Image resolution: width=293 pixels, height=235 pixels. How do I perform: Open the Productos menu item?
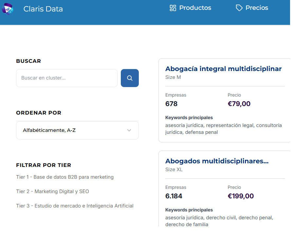[195, 8]
